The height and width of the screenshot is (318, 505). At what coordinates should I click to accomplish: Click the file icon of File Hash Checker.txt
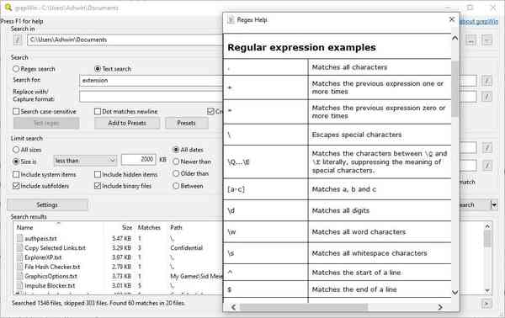click(x=19, y=267)
